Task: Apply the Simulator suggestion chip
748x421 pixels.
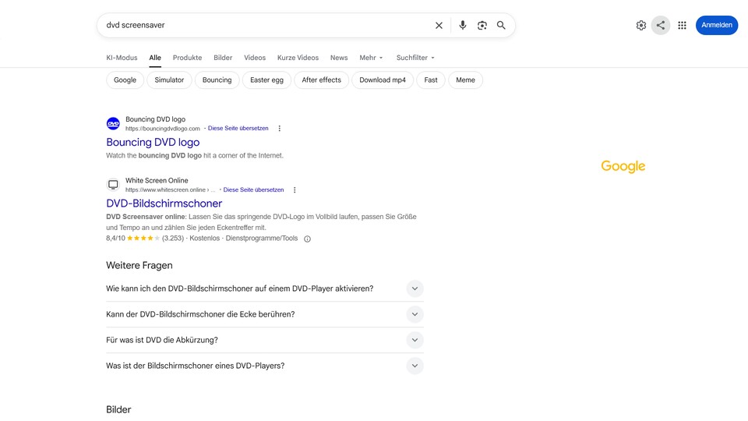Action: pos(169,80)
